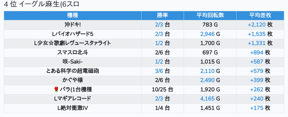
Task: Open the L絶対衝激IV machine entry
Action: [x=73, y=108]
